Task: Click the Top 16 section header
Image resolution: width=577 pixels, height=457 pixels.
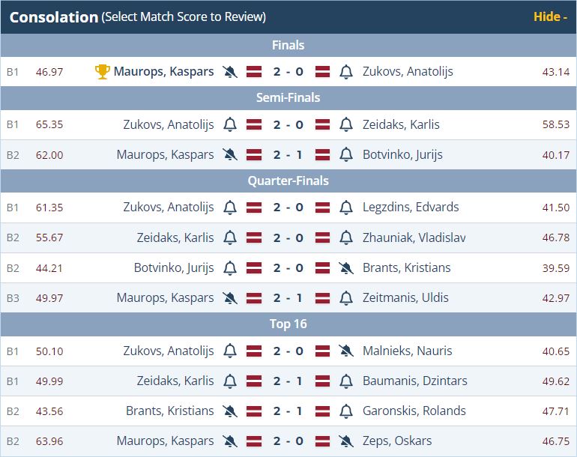Action: [288, 324]
